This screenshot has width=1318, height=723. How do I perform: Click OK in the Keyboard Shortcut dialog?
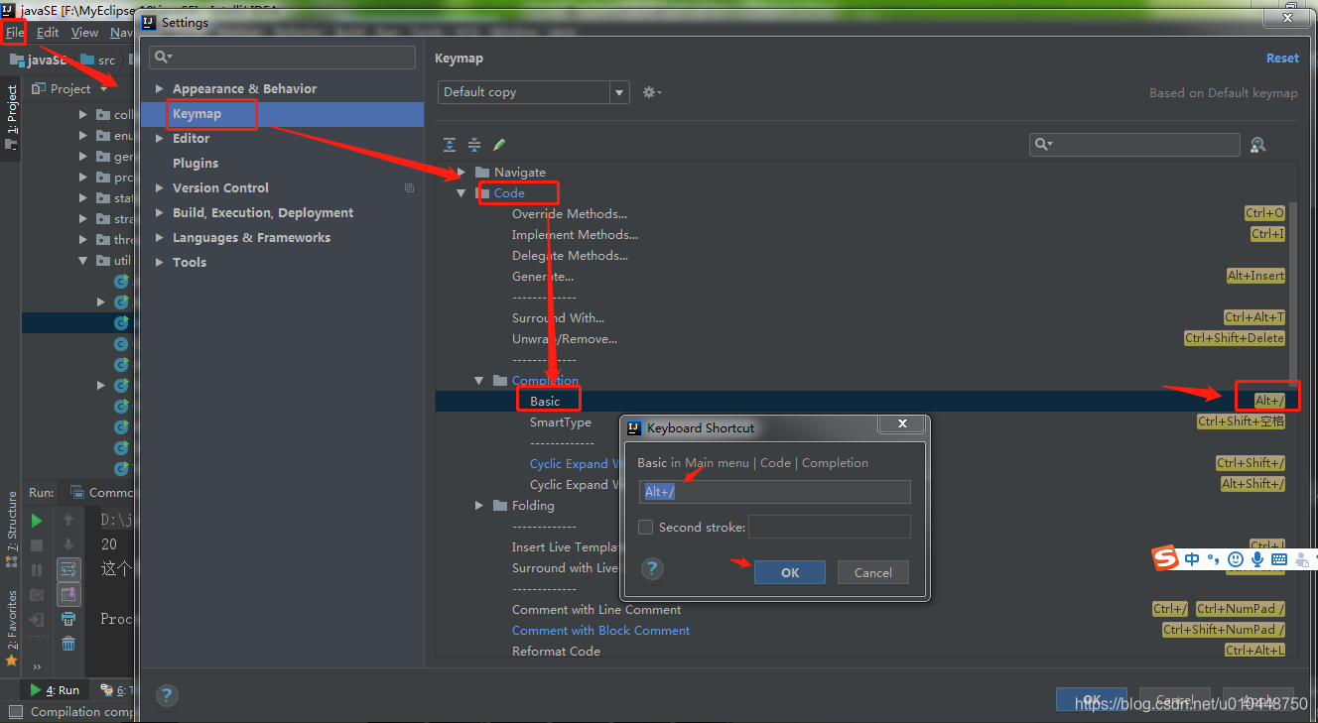click(790, 572)
